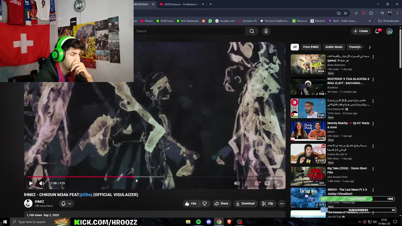Screen dimensions: 402x226
Task: Open the All Bookmarks folder
Action: tap(388, 21)
